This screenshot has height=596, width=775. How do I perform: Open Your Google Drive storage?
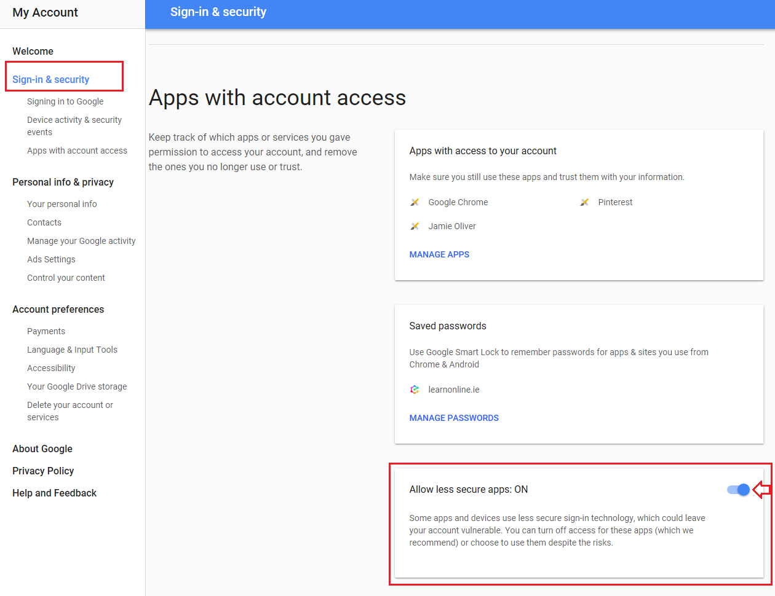(77, 386)
